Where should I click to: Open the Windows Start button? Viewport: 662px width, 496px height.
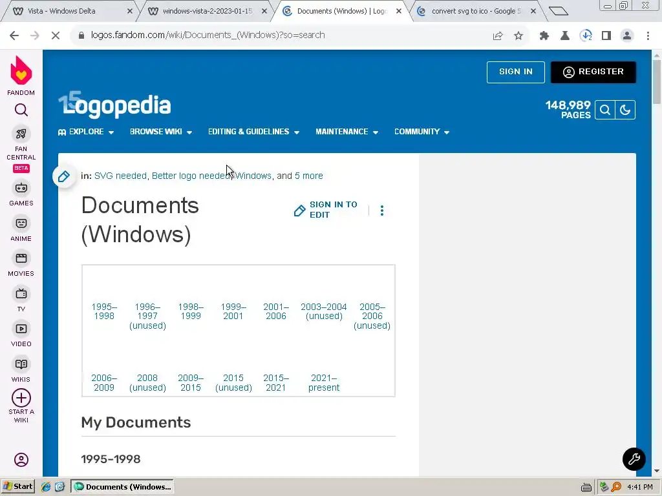coord(17,487)
